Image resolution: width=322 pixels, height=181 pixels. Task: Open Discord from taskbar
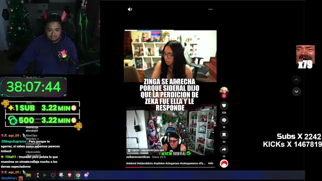point(86,175)
